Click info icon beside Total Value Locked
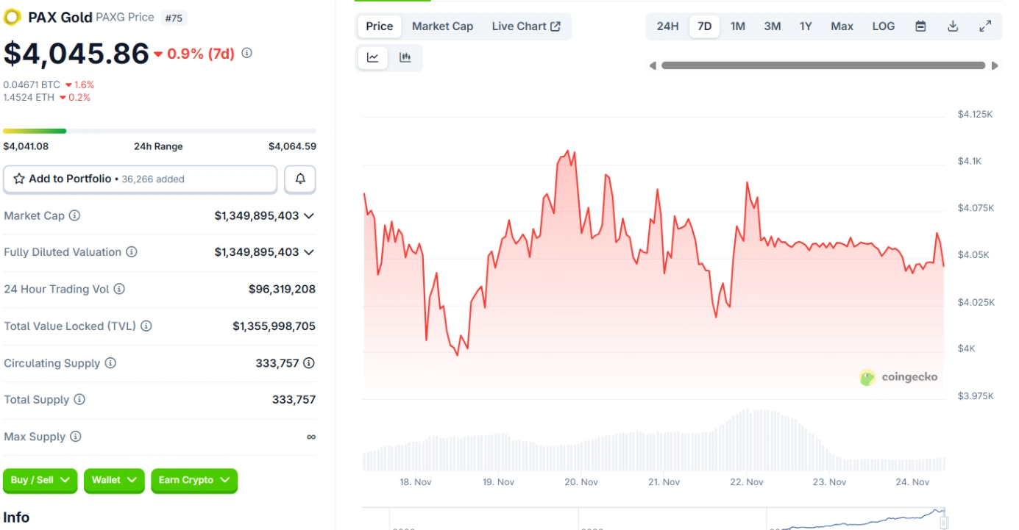 point(146,326)
